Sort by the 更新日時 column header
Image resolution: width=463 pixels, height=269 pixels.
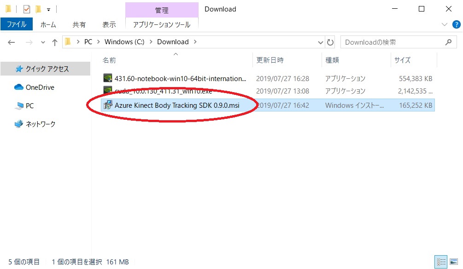[270, 60]
